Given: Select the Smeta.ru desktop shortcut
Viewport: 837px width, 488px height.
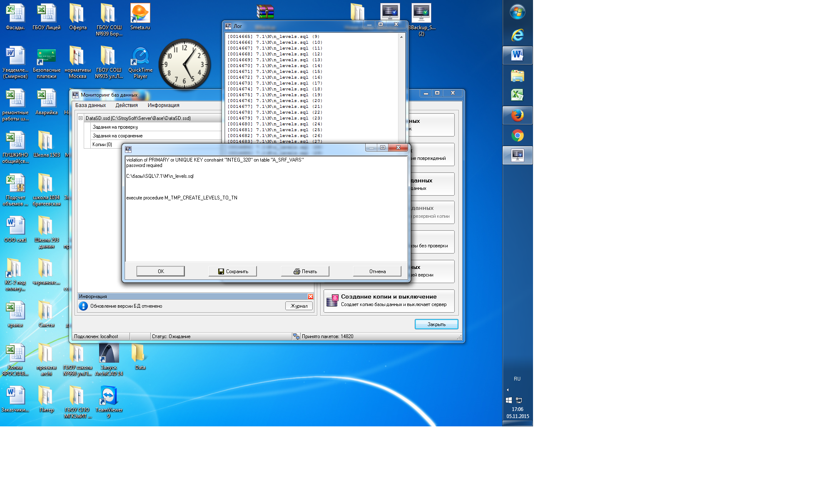Looking at the screenshot, I should [140, 17].
